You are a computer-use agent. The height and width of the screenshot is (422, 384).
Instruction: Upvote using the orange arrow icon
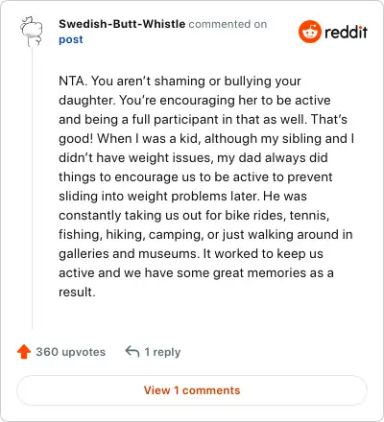click(x=24, y=352)
